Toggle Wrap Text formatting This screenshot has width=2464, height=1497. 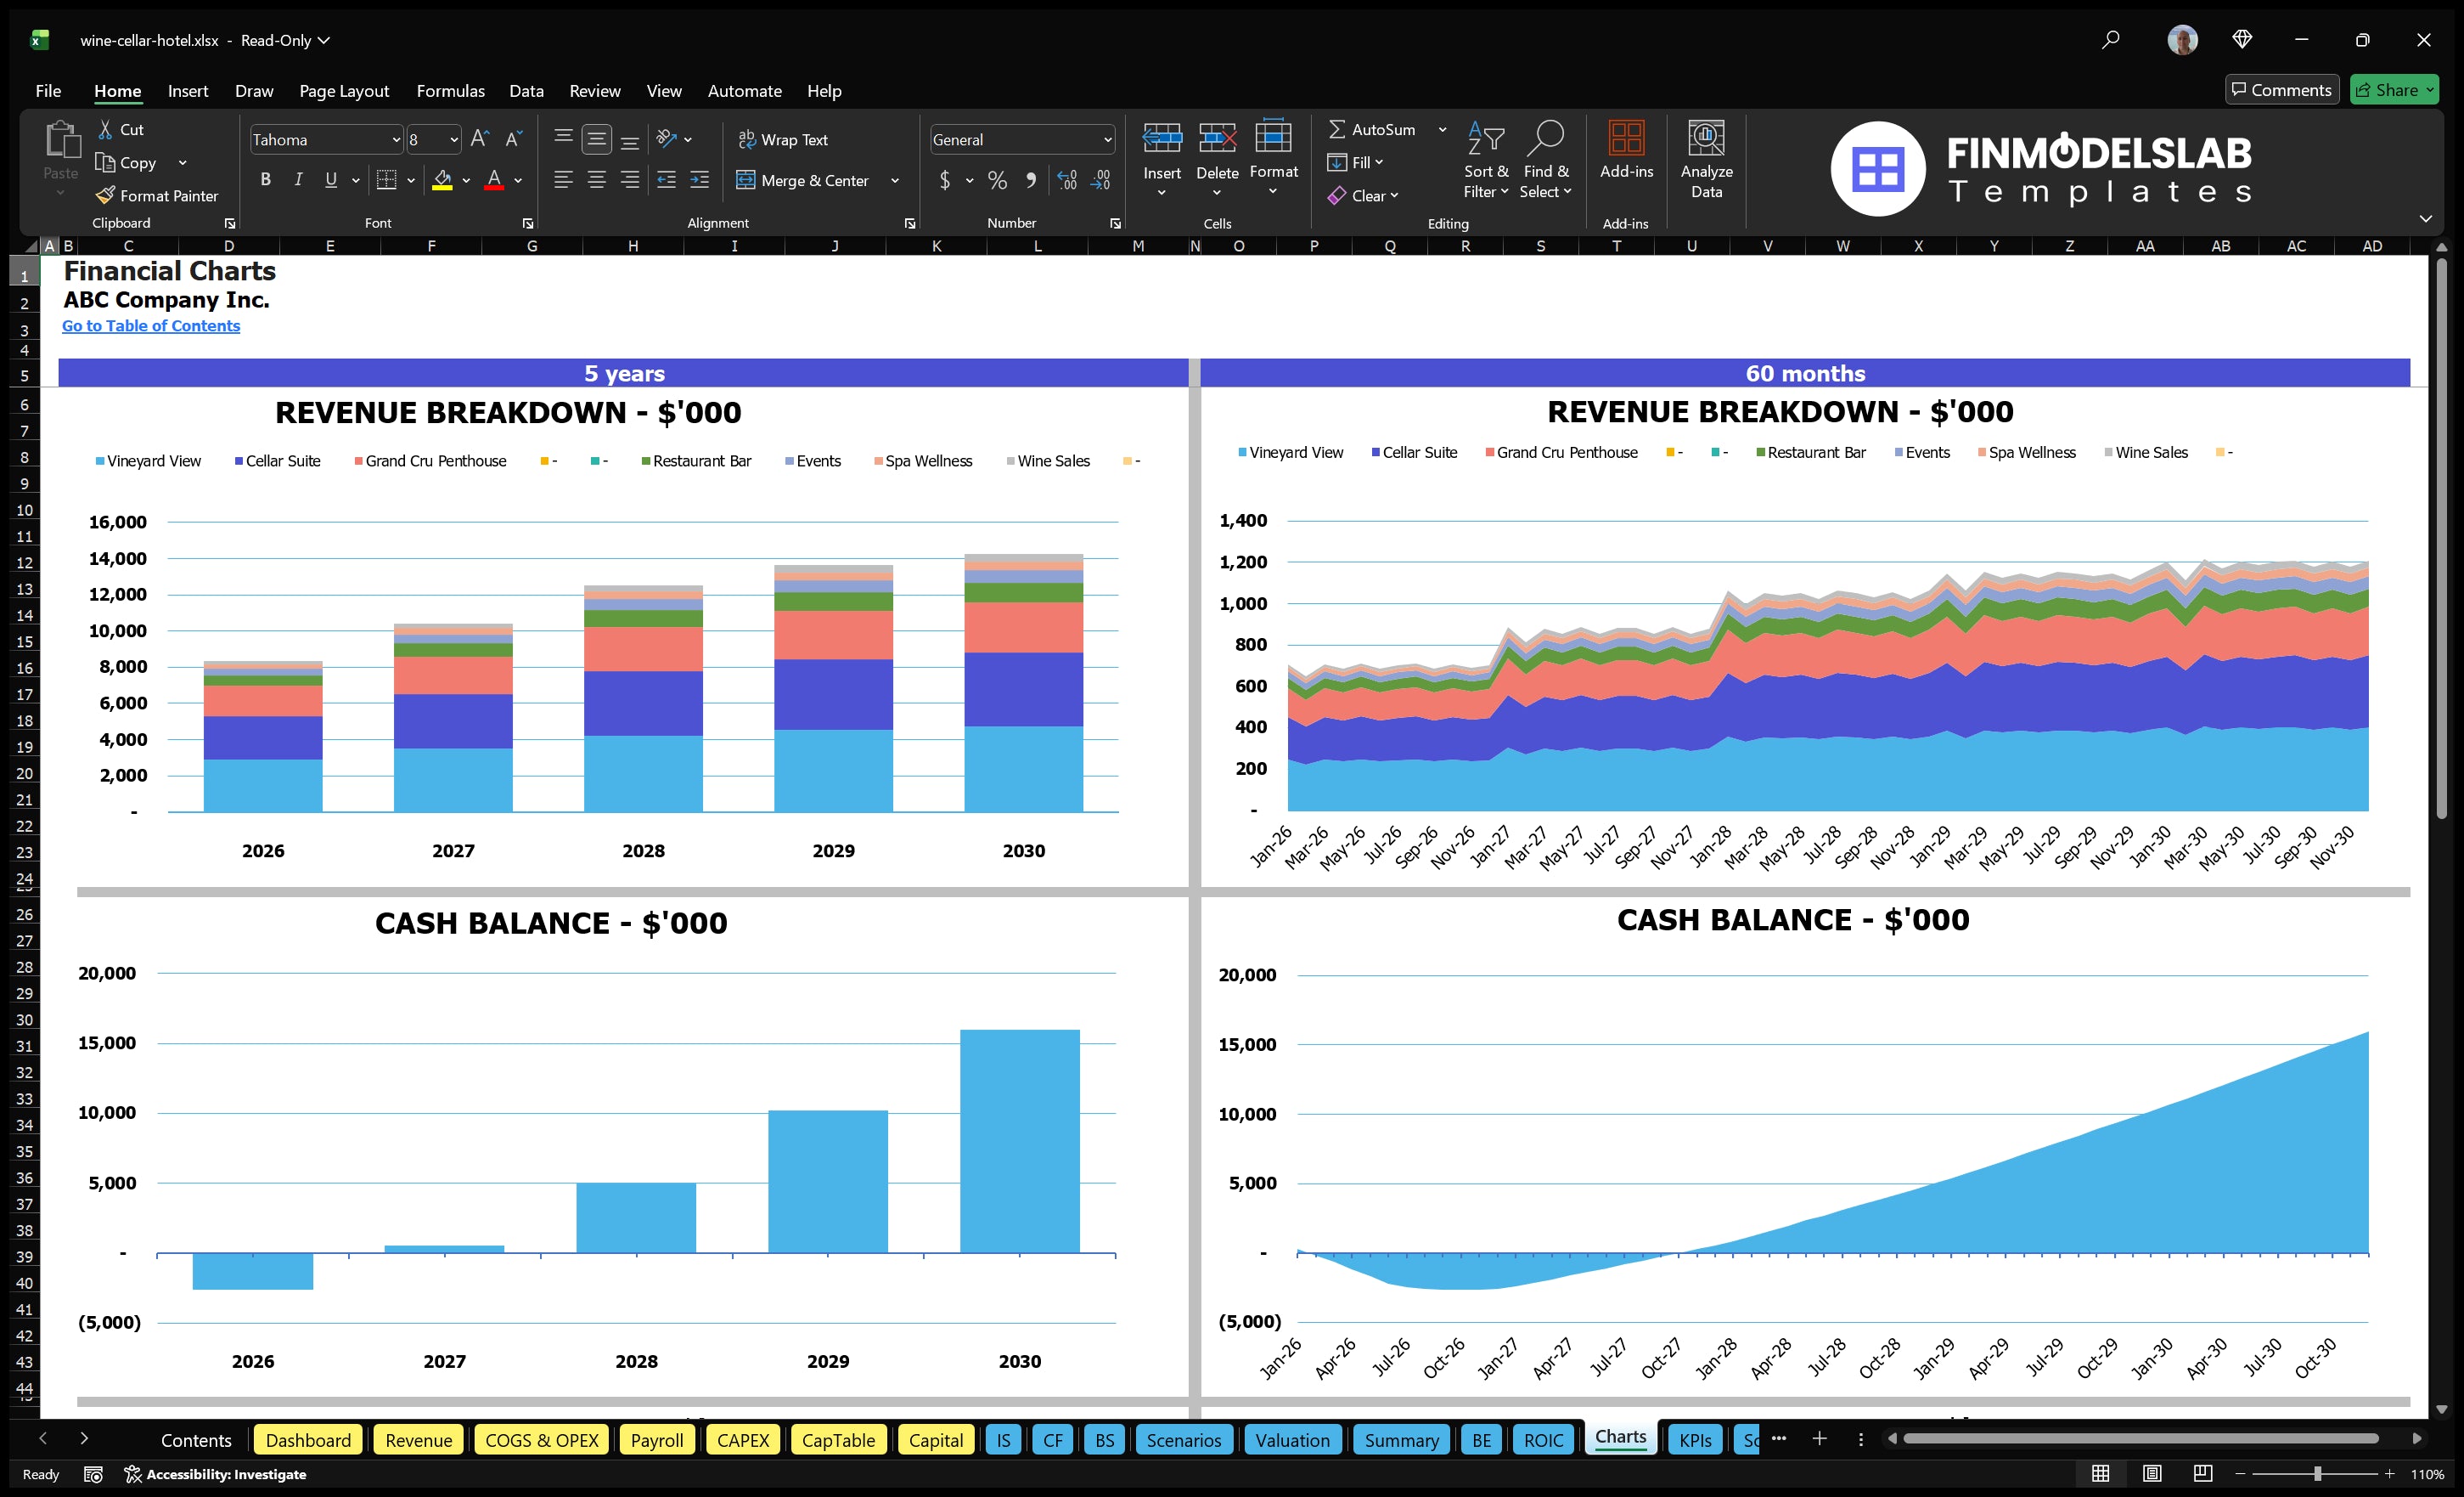(x=784, y=139)
